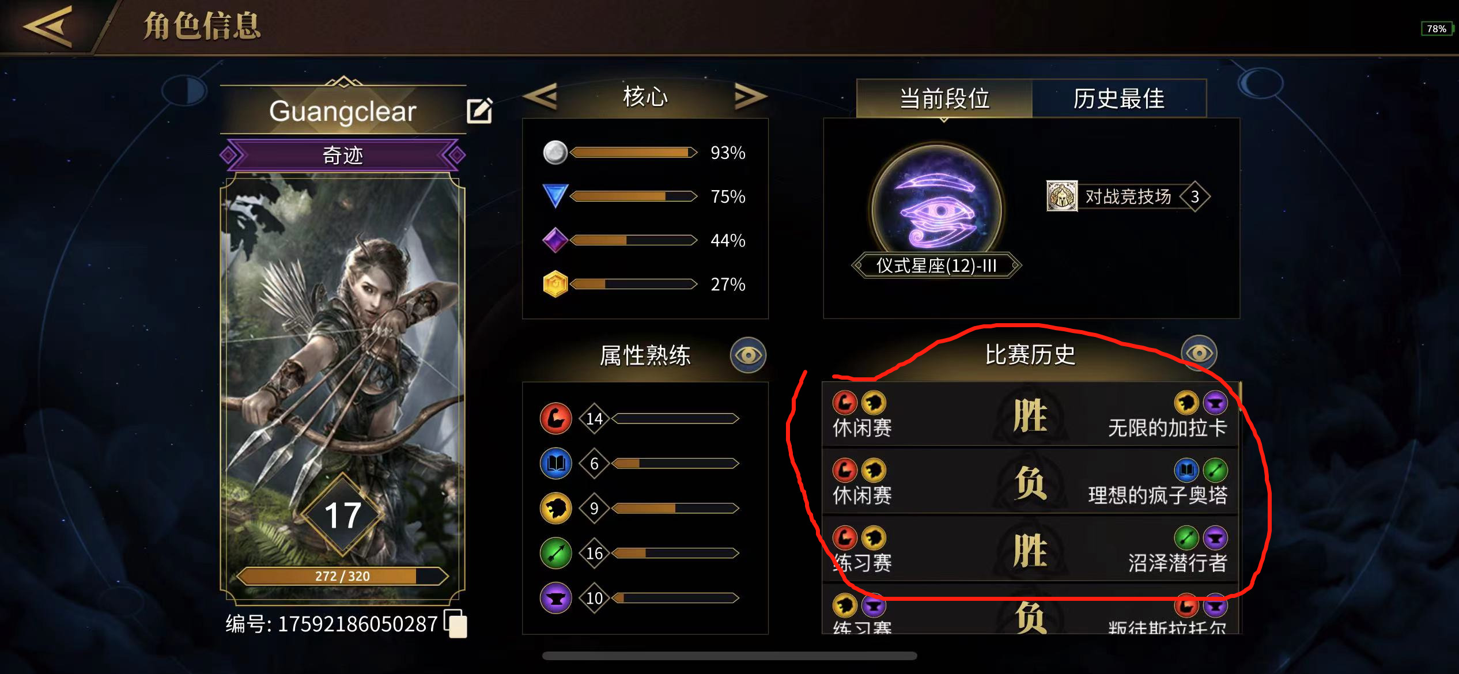Select the 当前段位 tab

click(944, 99)
